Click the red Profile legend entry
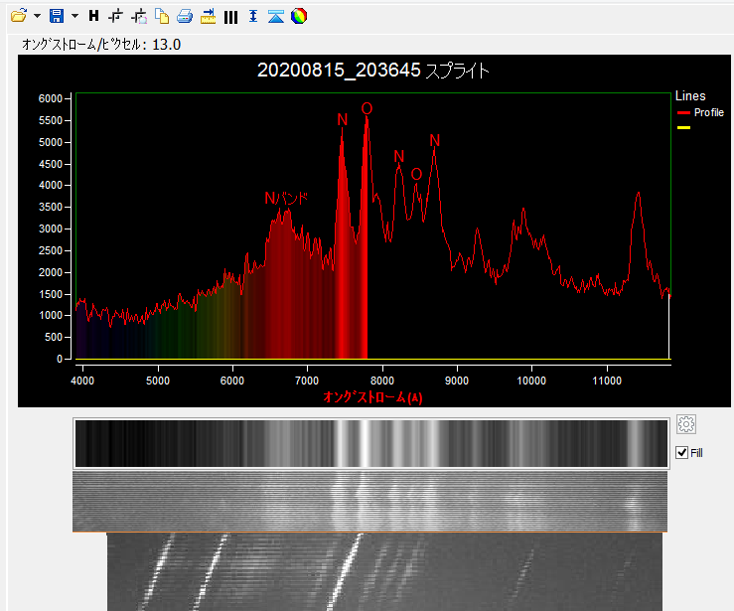 tap(700, 112)
